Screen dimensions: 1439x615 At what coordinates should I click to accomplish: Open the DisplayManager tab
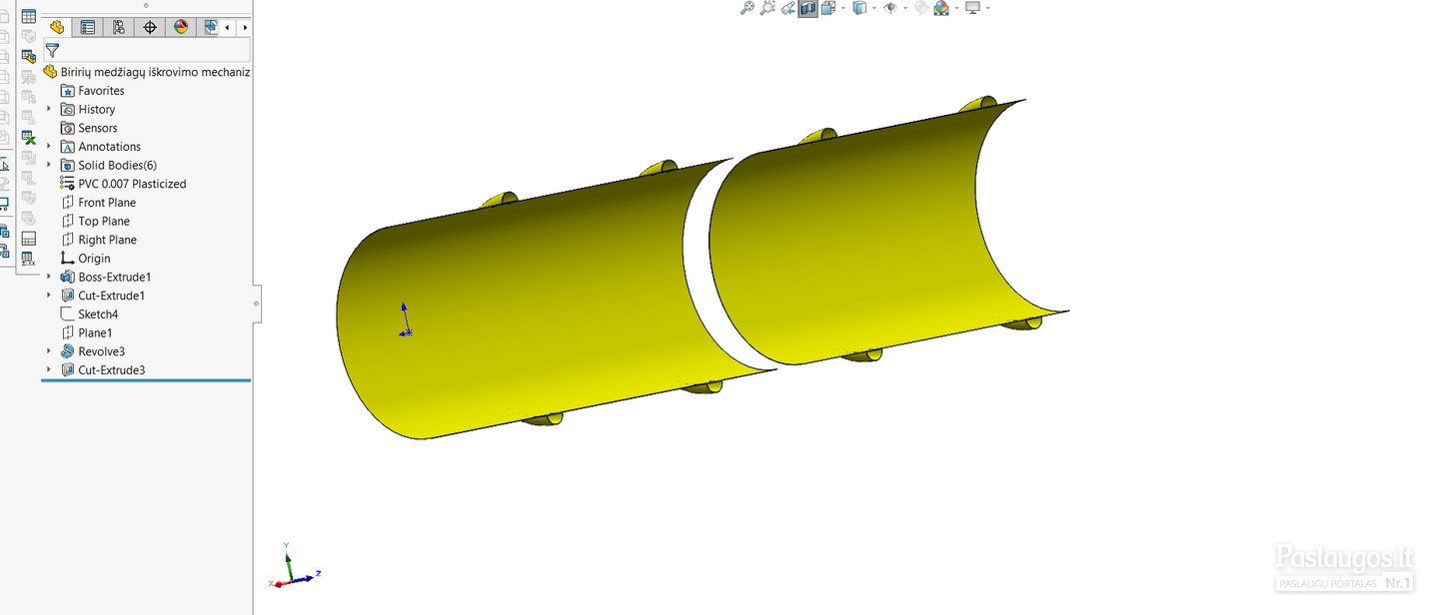click(181, 27)
